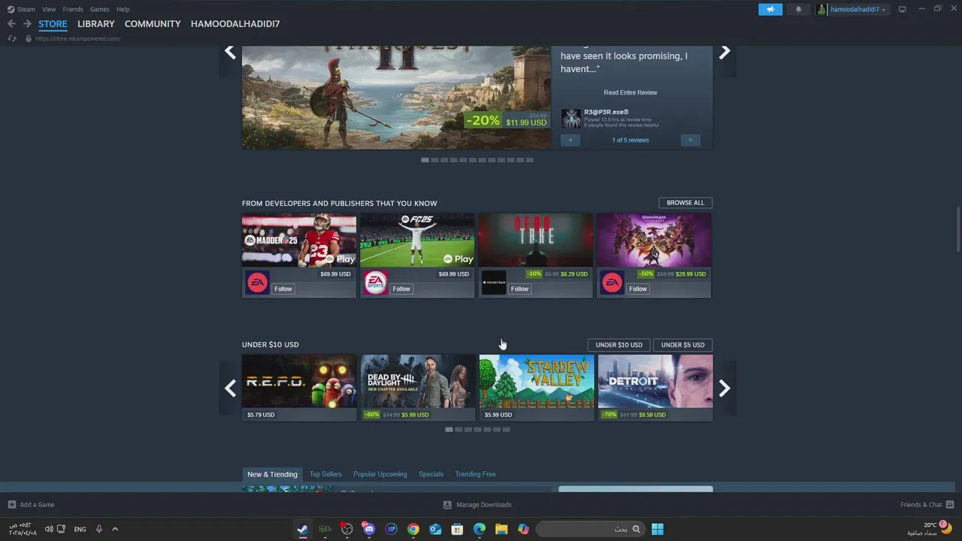The image size is (962, 541).
Task: Open the Windows Start menu
Action: 658,529
